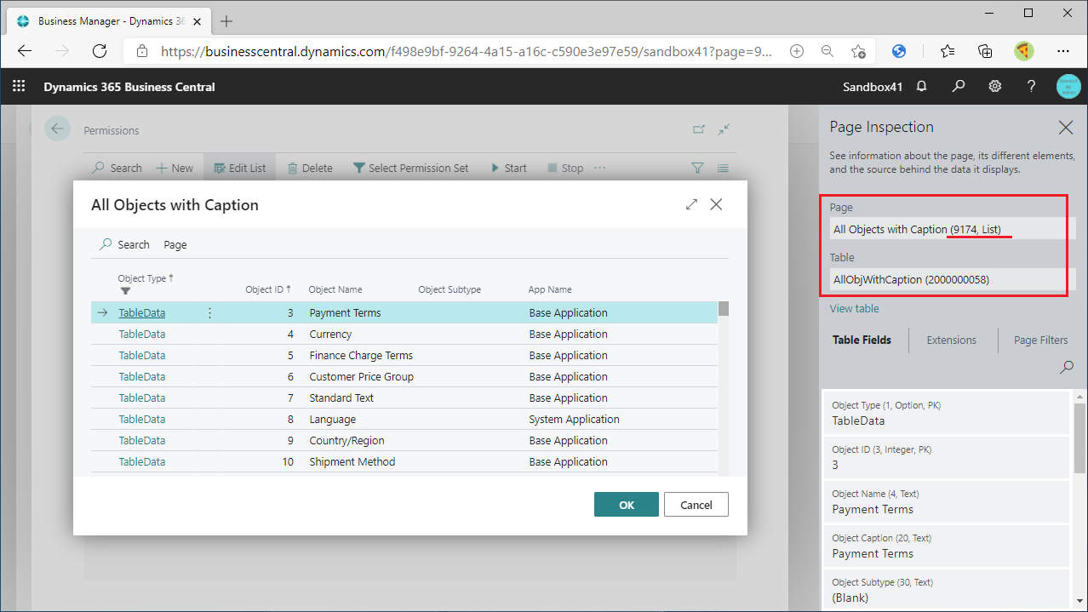
Task: Open Tell Me search in the header
Action: point(959,86)
